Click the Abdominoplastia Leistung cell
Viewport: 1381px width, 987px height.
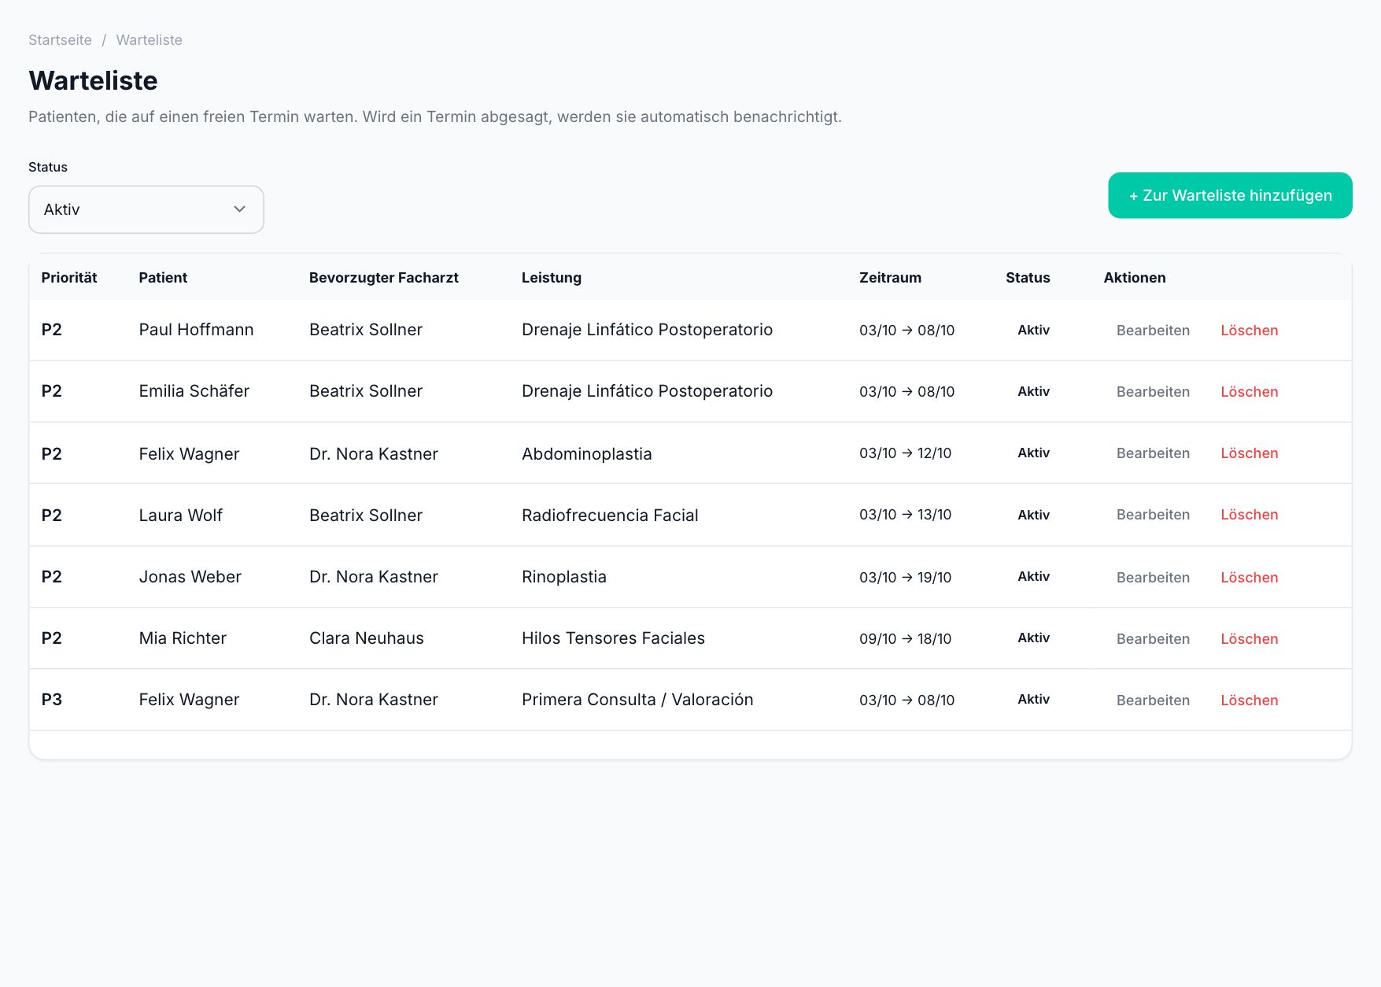pos(586,454)
